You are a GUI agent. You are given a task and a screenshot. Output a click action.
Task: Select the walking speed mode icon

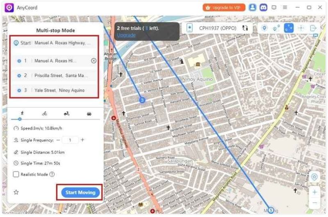point(22,113)
